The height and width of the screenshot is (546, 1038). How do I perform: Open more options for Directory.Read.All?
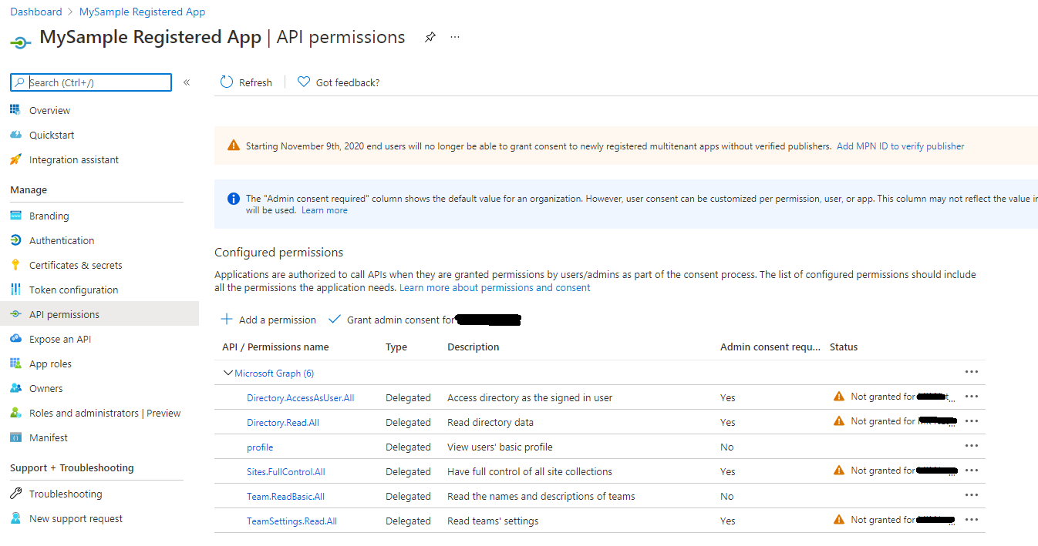click(x=972, y=421)
